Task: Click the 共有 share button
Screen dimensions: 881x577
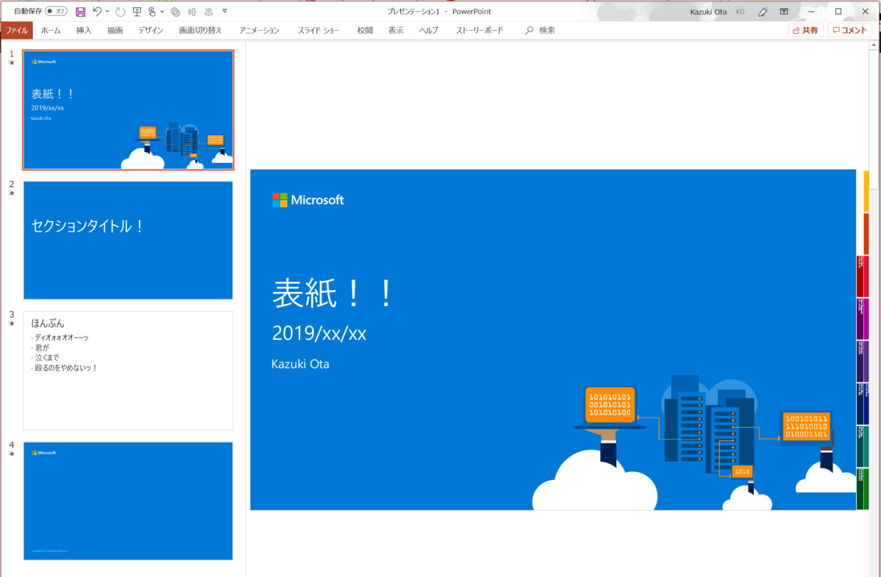Action: pos(805,30)
